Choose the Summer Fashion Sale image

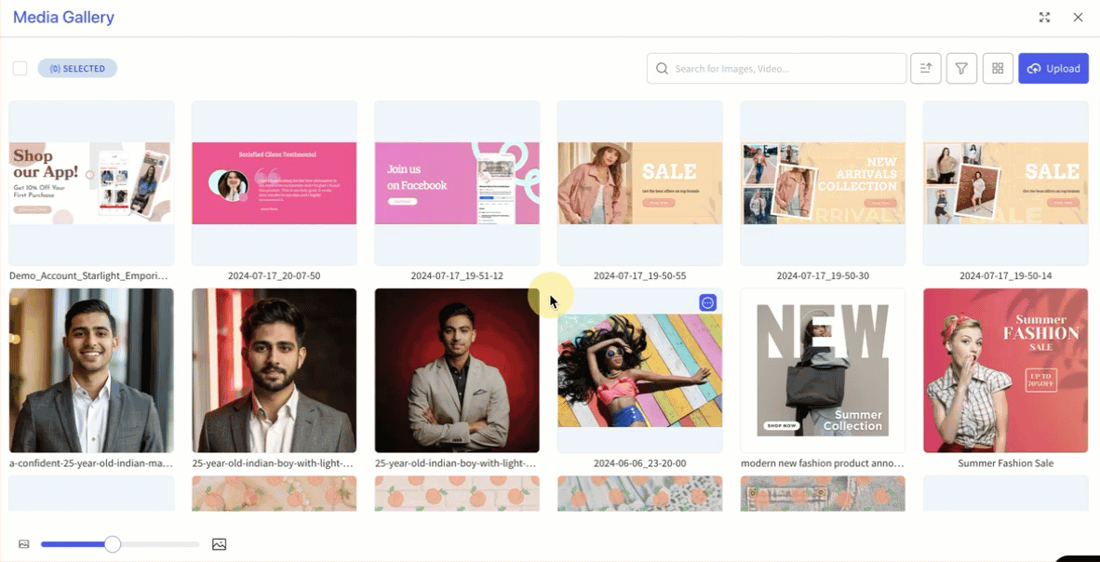[1005, 370]
